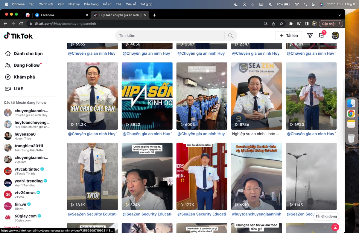
Task: Click the Wi-Fi status icon
Action: (297, 4)
